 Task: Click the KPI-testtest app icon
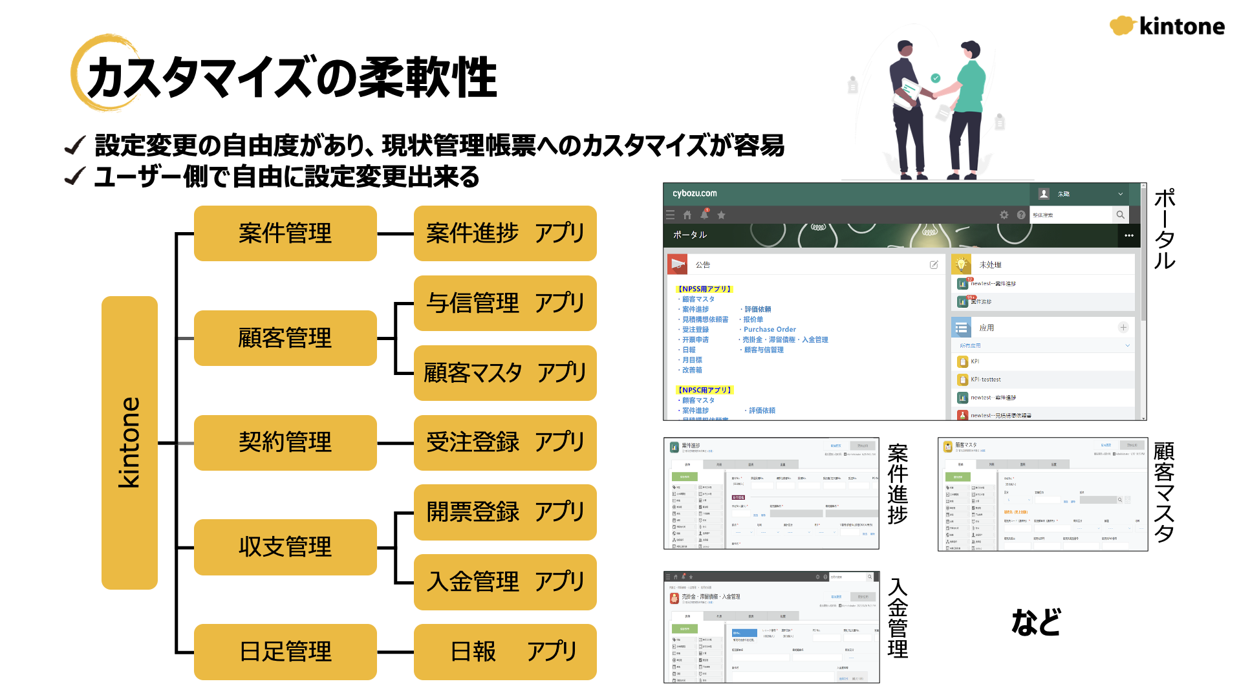[x=963, y=380]
